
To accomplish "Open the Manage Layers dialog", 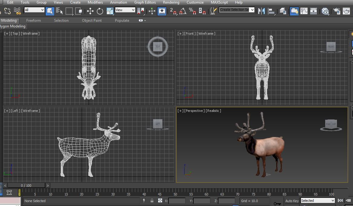I will point(283,11).
